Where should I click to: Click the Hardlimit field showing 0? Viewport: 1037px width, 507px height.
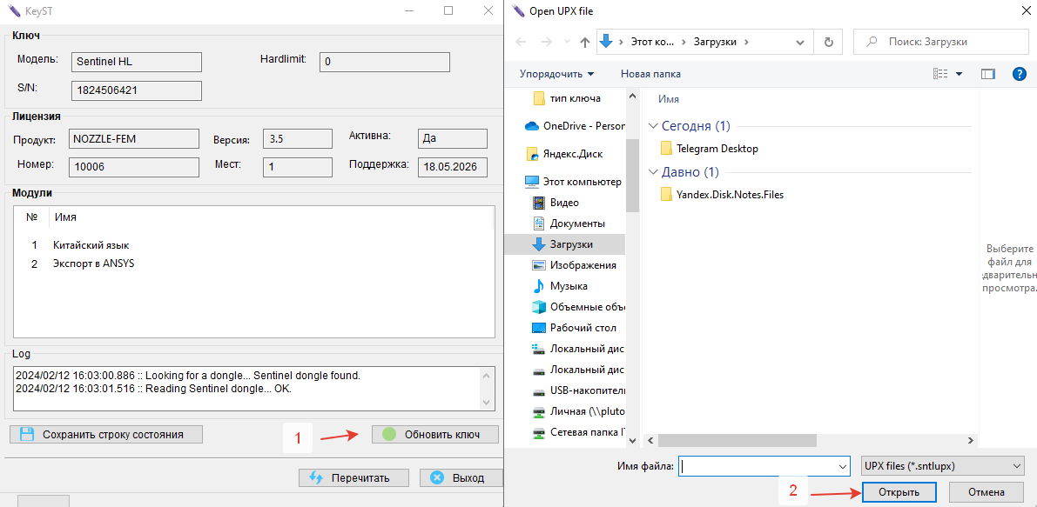click(385, 62)
